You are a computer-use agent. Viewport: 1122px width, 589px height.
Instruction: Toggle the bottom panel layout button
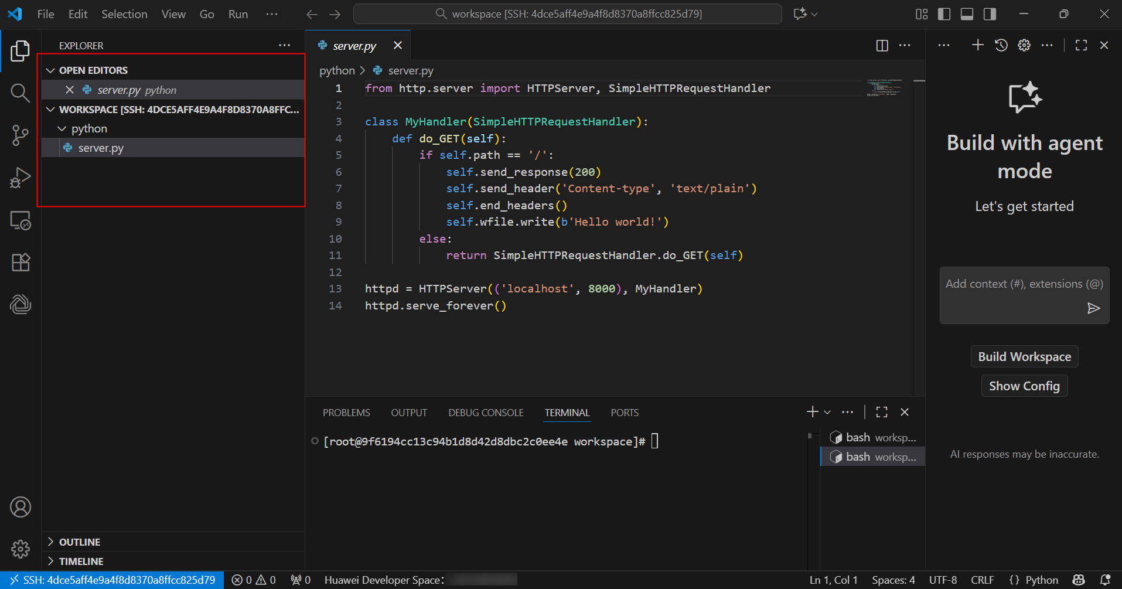[967, 14]
